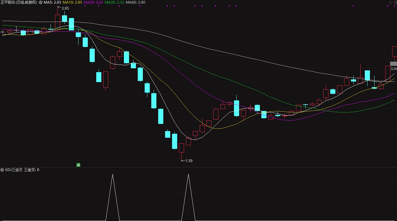
Task: Select the MA10: 2.85 label
Action: tap(72, 2)
